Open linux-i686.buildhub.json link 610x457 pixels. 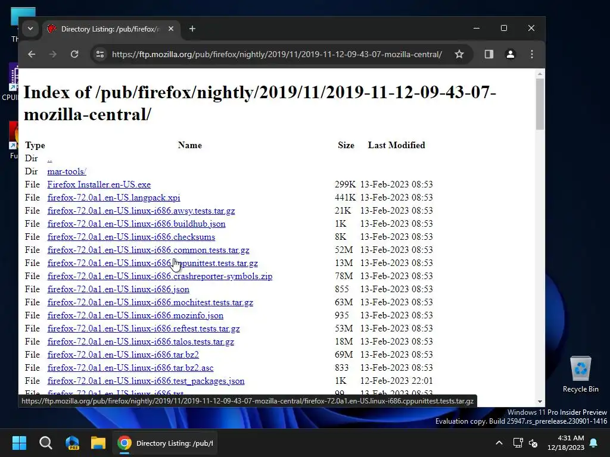point(136,224)
